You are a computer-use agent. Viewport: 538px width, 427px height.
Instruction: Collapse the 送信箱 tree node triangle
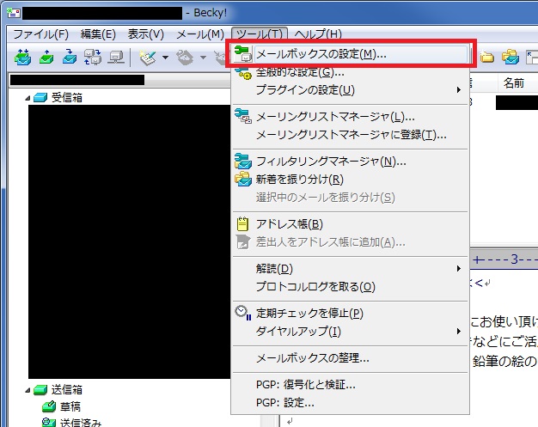[x=28, y=390]
